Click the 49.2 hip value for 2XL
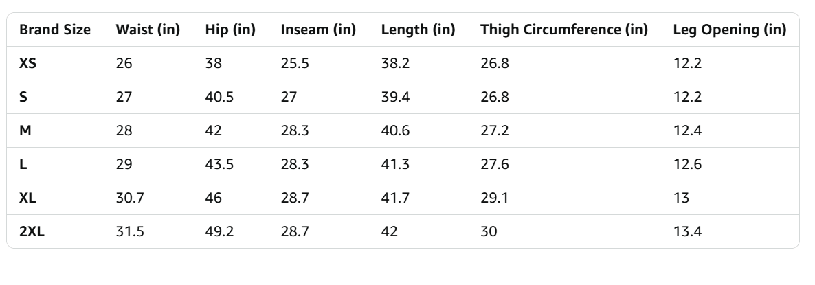 (x=219, y=231)
